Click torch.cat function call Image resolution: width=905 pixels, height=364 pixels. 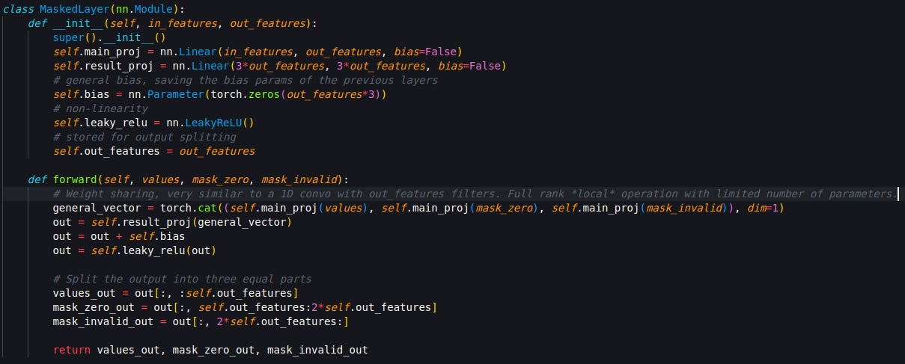coord(188,208)
